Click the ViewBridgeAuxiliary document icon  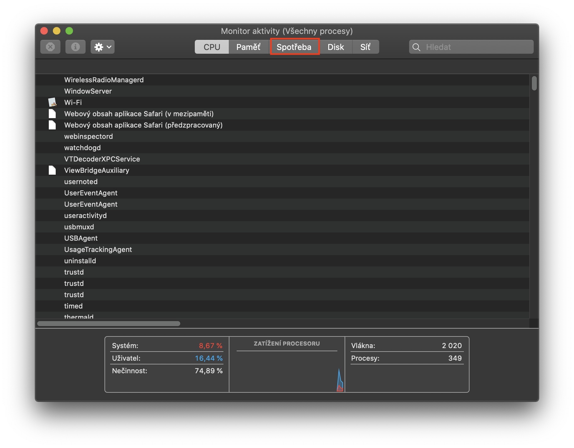(x=52, y=170)
